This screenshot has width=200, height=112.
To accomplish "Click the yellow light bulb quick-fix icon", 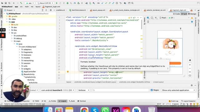I will click(x=68, y=72).
